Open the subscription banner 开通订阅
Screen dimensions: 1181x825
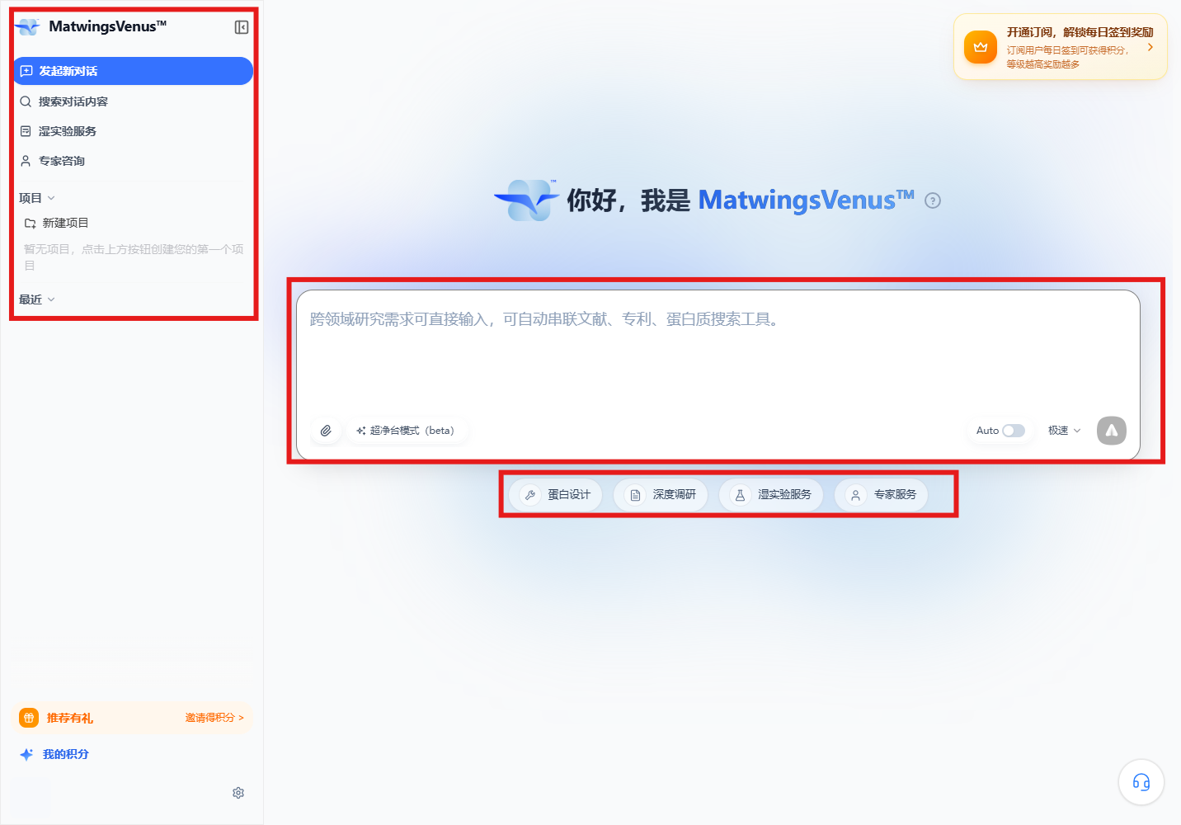coord(1061,47)
